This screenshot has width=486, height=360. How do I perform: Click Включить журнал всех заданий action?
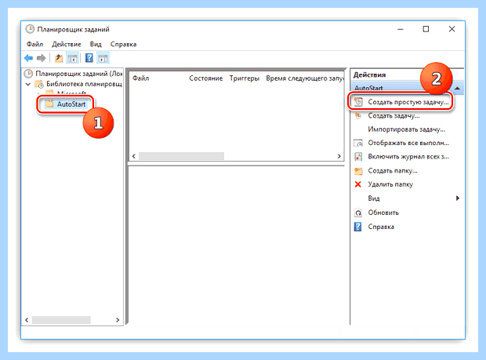(x=408, y=157)
